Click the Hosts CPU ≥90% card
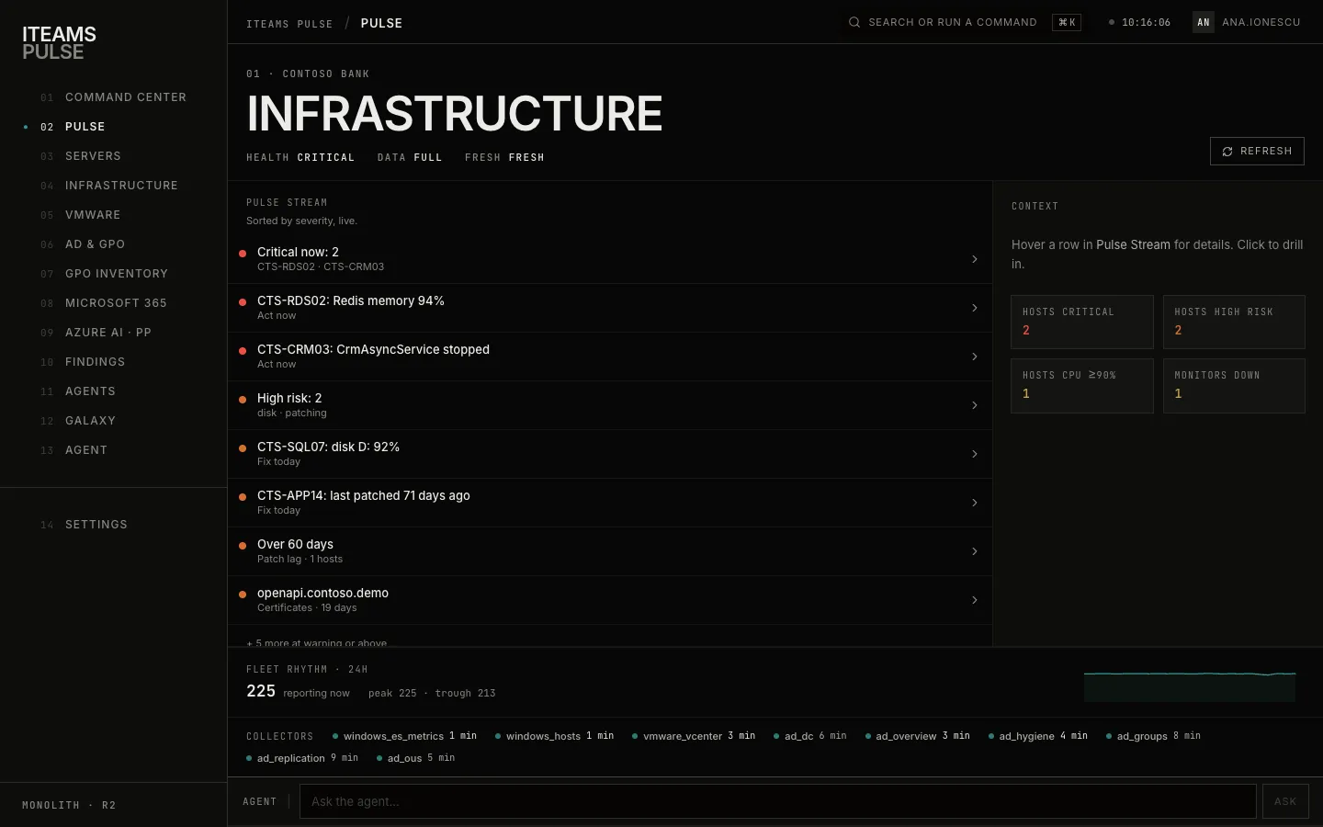Viewport: 1323px width, 827px height. click(1082, 386)
